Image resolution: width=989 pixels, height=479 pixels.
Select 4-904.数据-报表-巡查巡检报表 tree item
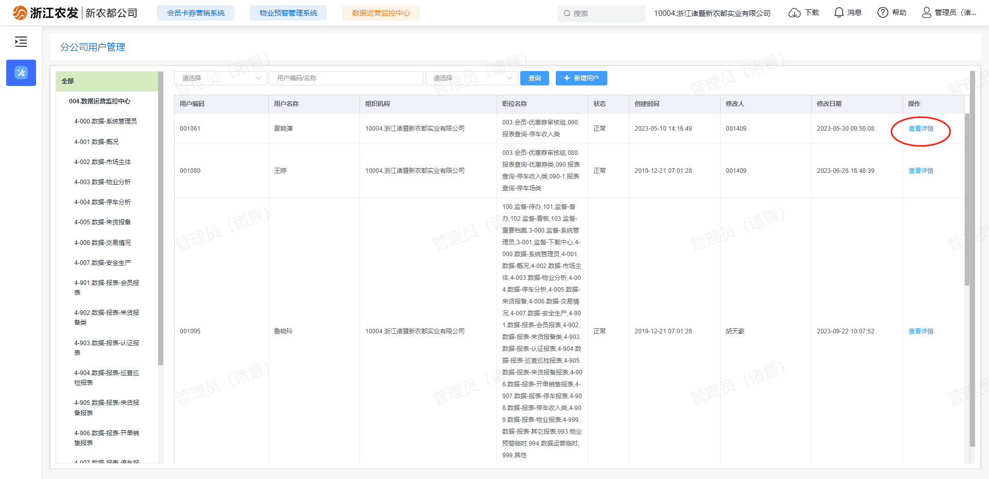coord(107,378)
